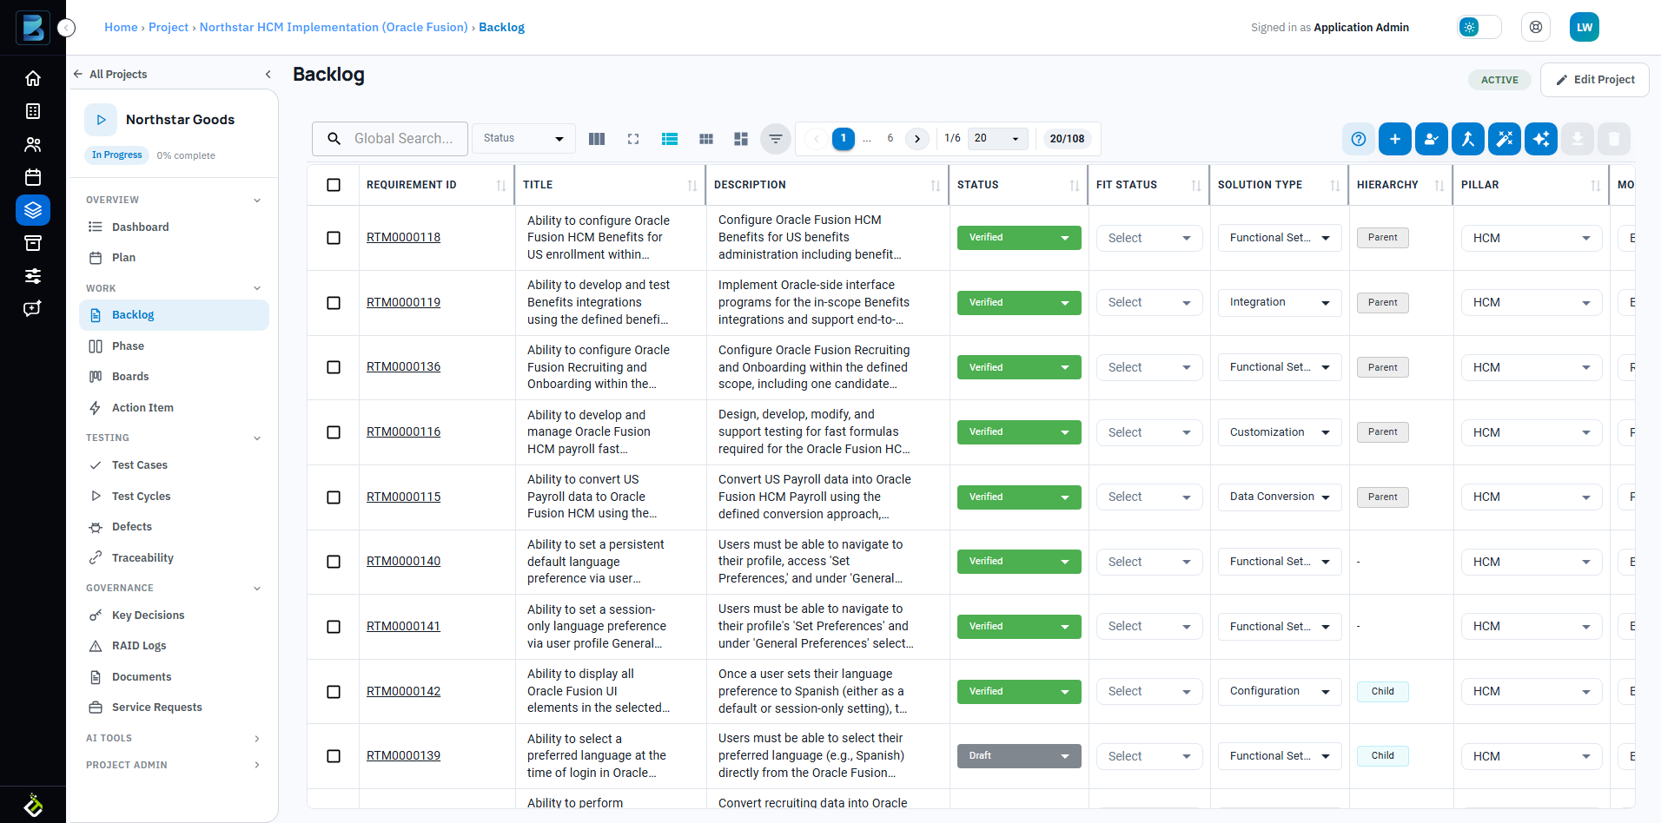Image resolution: width=1661 pixels, height=823 pixels.
Task: Expand the AI Tools section
Action: [x=257, y=739]
